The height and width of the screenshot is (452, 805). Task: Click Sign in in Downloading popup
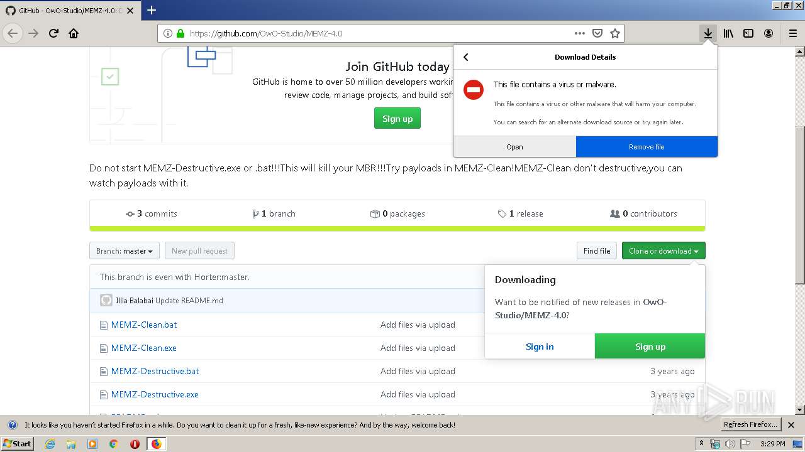tap(540, 347)
